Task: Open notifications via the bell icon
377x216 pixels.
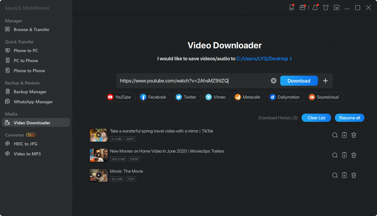Action: pyautogui.click(x=315, y=7)
